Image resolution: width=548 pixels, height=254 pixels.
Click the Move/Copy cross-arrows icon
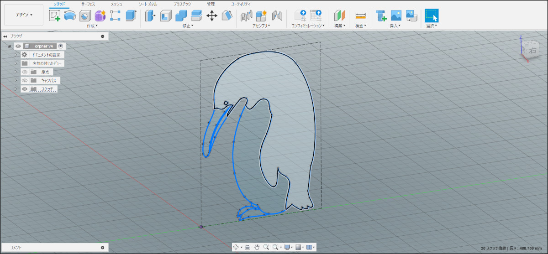pos(212,16)
